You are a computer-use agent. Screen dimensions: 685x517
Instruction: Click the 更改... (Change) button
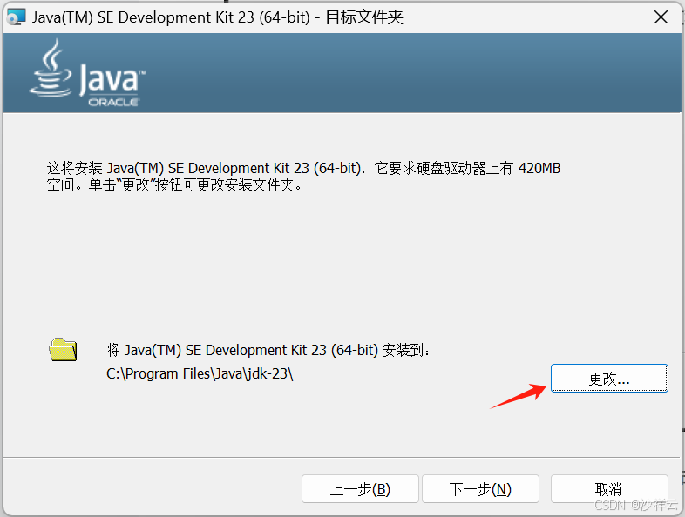[609, 379]
